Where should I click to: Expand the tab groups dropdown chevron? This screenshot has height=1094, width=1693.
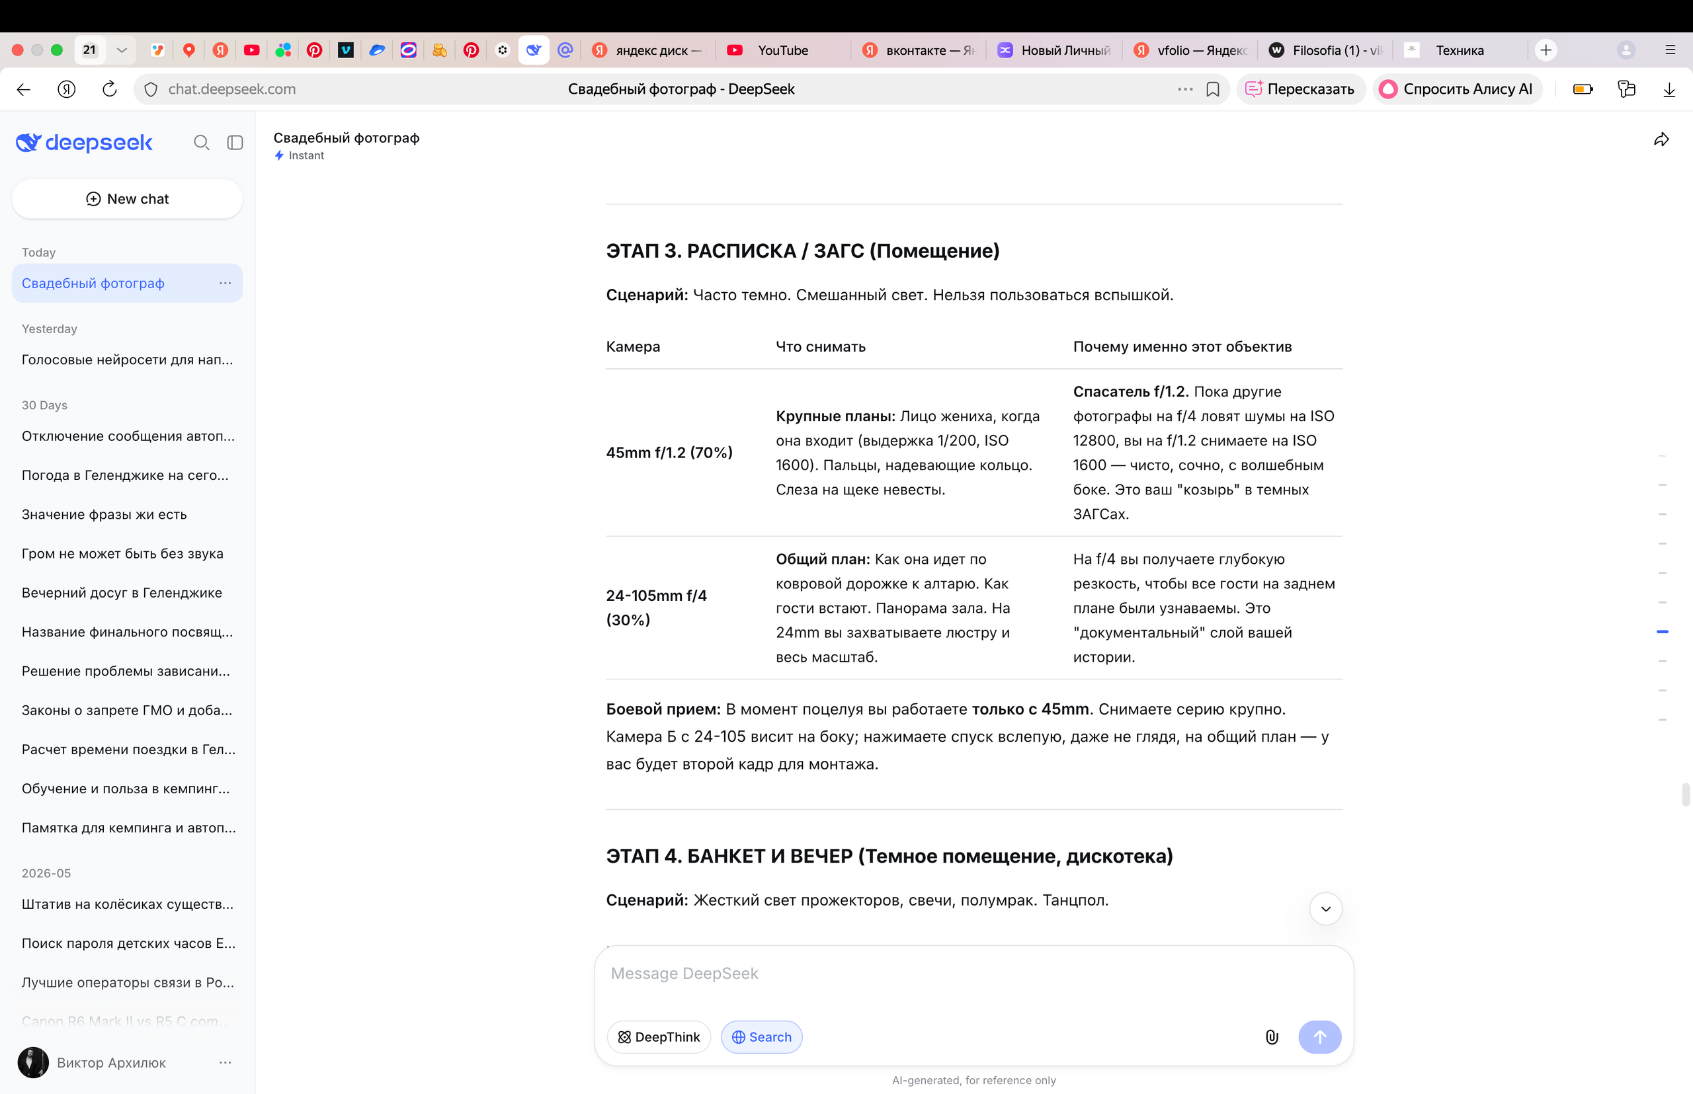click(x=122, y=50)
